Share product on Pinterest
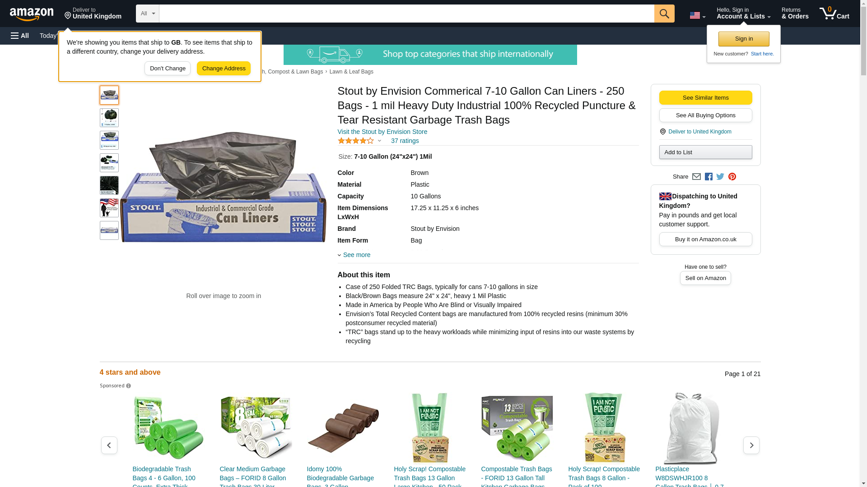Screen dimensions: 867x487 (x=732, y=177)
